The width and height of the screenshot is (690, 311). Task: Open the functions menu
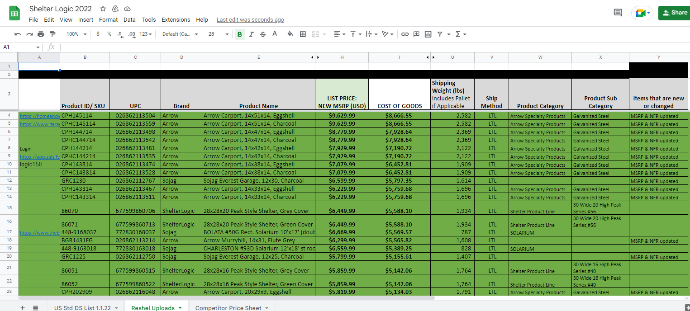point(460,34)
